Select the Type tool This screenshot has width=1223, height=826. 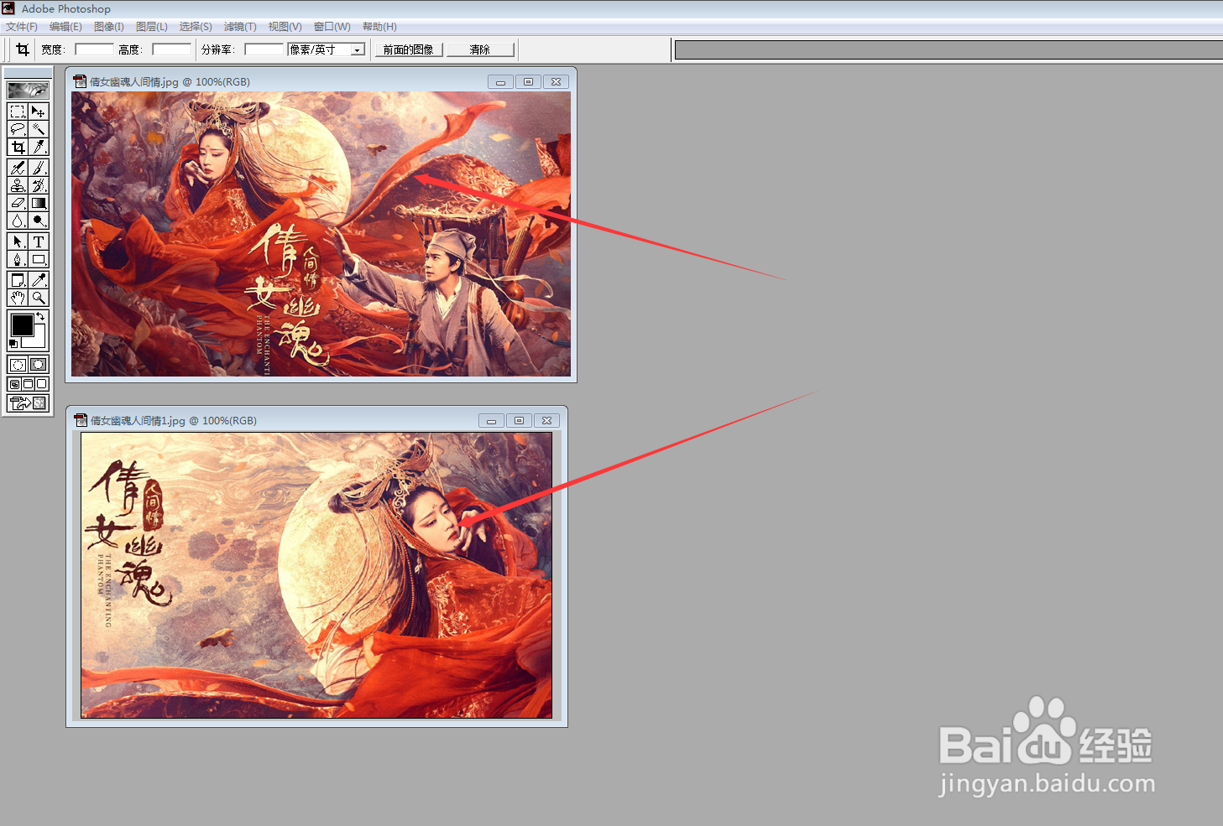click(39, 242)
